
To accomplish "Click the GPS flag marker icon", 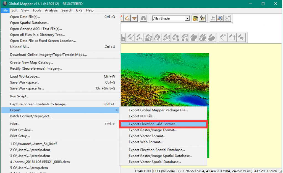I will coord(213,18).
